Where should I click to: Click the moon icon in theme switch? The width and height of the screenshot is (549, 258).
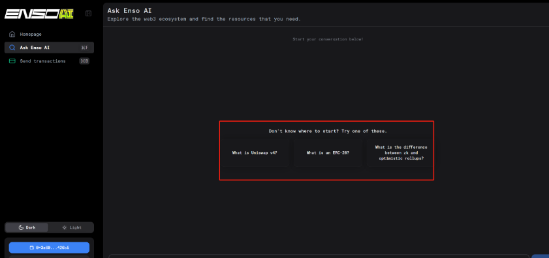click(21, 227)
